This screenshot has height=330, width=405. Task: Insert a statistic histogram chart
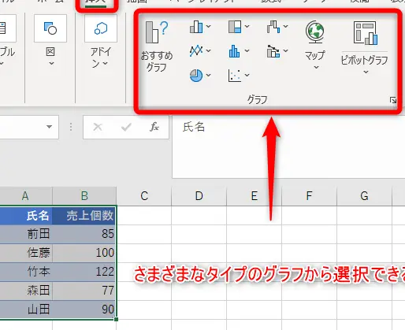239,51
